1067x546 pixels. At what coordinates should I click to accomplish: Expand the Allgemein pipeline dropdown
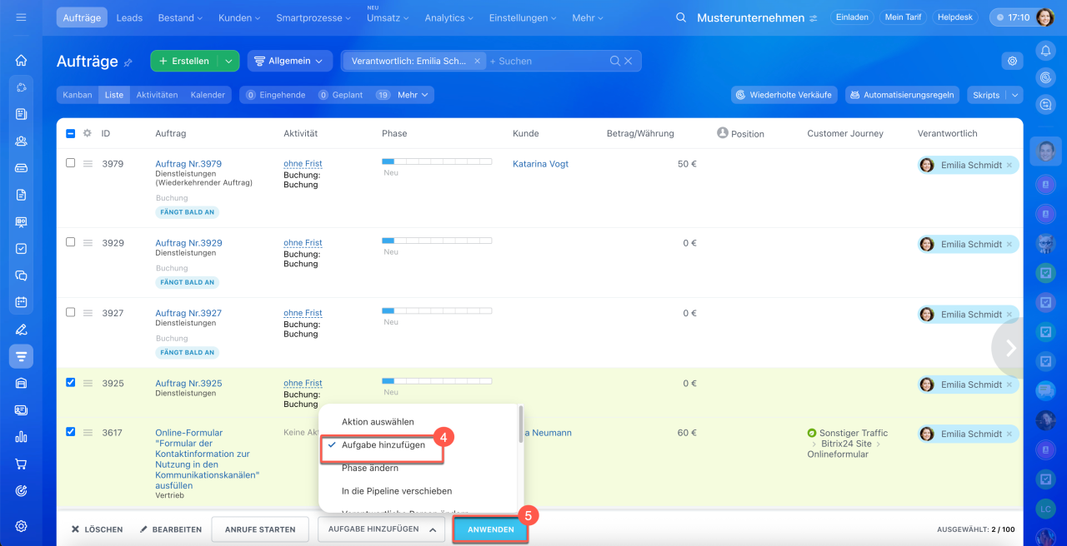(288, 61)
